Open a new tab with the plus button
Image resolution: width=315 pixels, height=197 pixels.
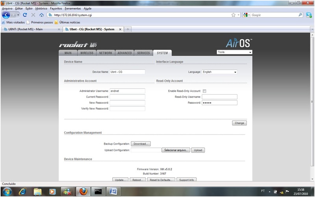pyautogui.click(x=128, y=29)
